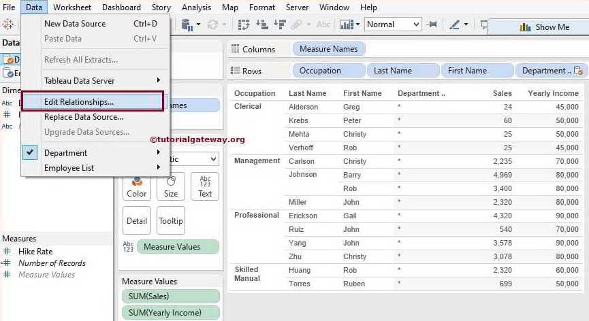The height and width of the screenshot is (321, 589).
Task: Click the Color button in Marks card
Action: (137, 186)
